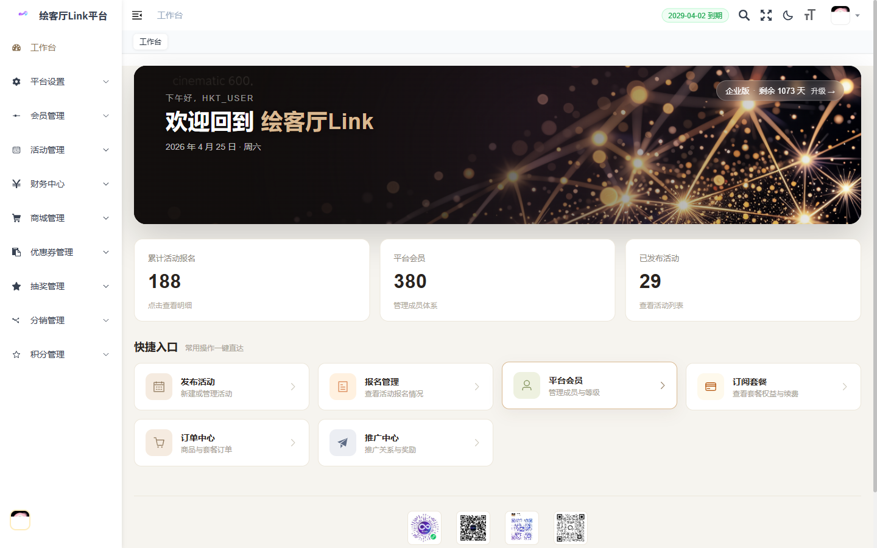Open 工作台 in the sidebar
This screenshot has height=548, width=877.
click(x=43, y=47)
